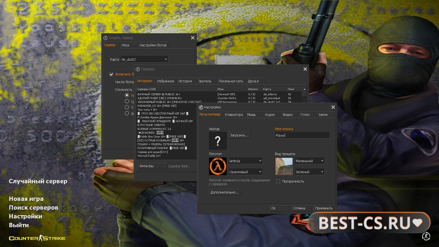The image size is (439, 247).
Task: Click the Counter-Strike logo below the menu
Action: (x=37, y=238)
